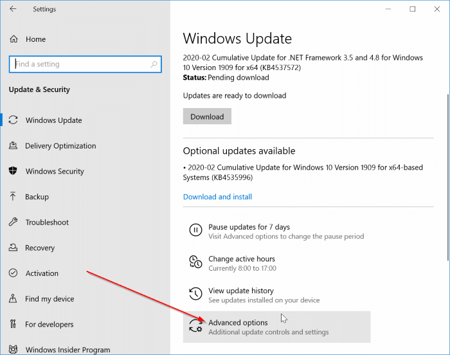Click the Home icon in sidebar
The image size is (450, 355).
14,39
